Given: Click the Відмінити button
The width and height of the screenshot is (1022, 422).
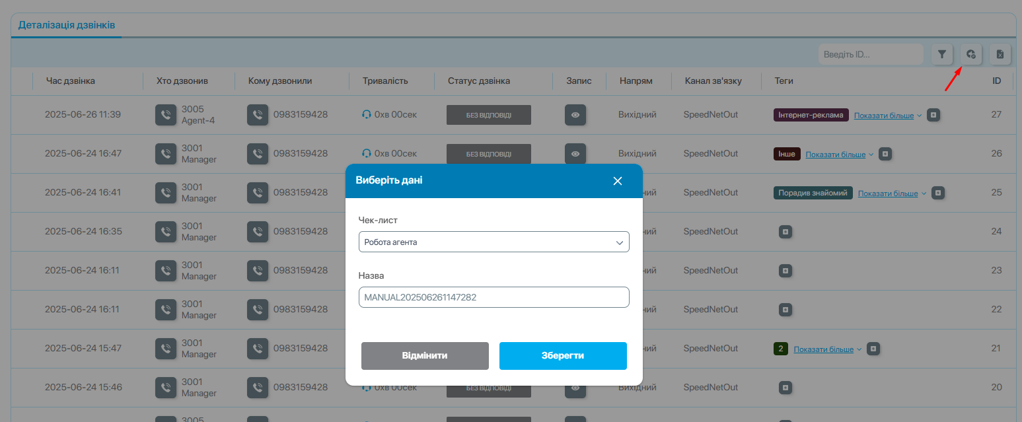Looking at the screenshot, I should (425, 355).
